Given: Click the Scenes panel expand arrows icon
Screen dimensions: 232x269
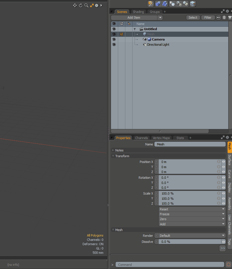Looking at the screenshot, I should [223, 11].
